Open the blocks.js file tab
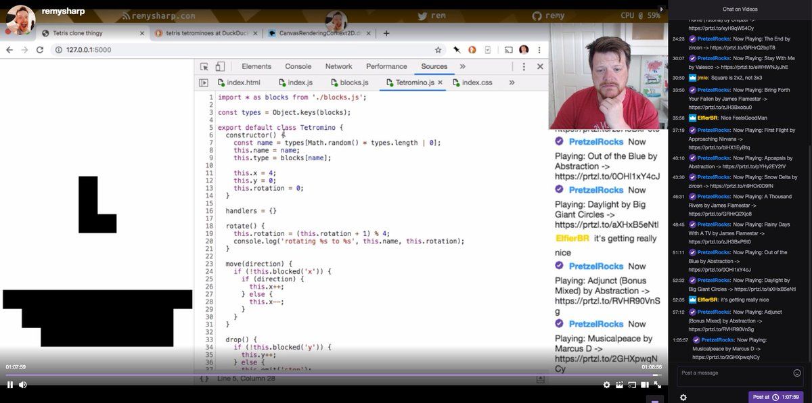The height and width of the screenshot is (403, 812). coord(348,82)
